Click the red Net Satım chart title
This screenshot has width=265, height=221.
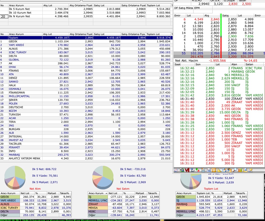pyautogui.click(x=123, y=189)
